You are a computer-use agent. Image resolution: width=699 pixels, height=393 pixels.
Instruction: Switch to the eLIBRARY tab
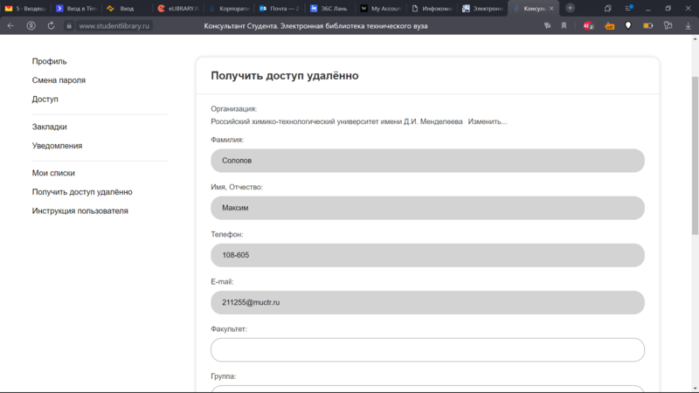click(x=178, y=8)
